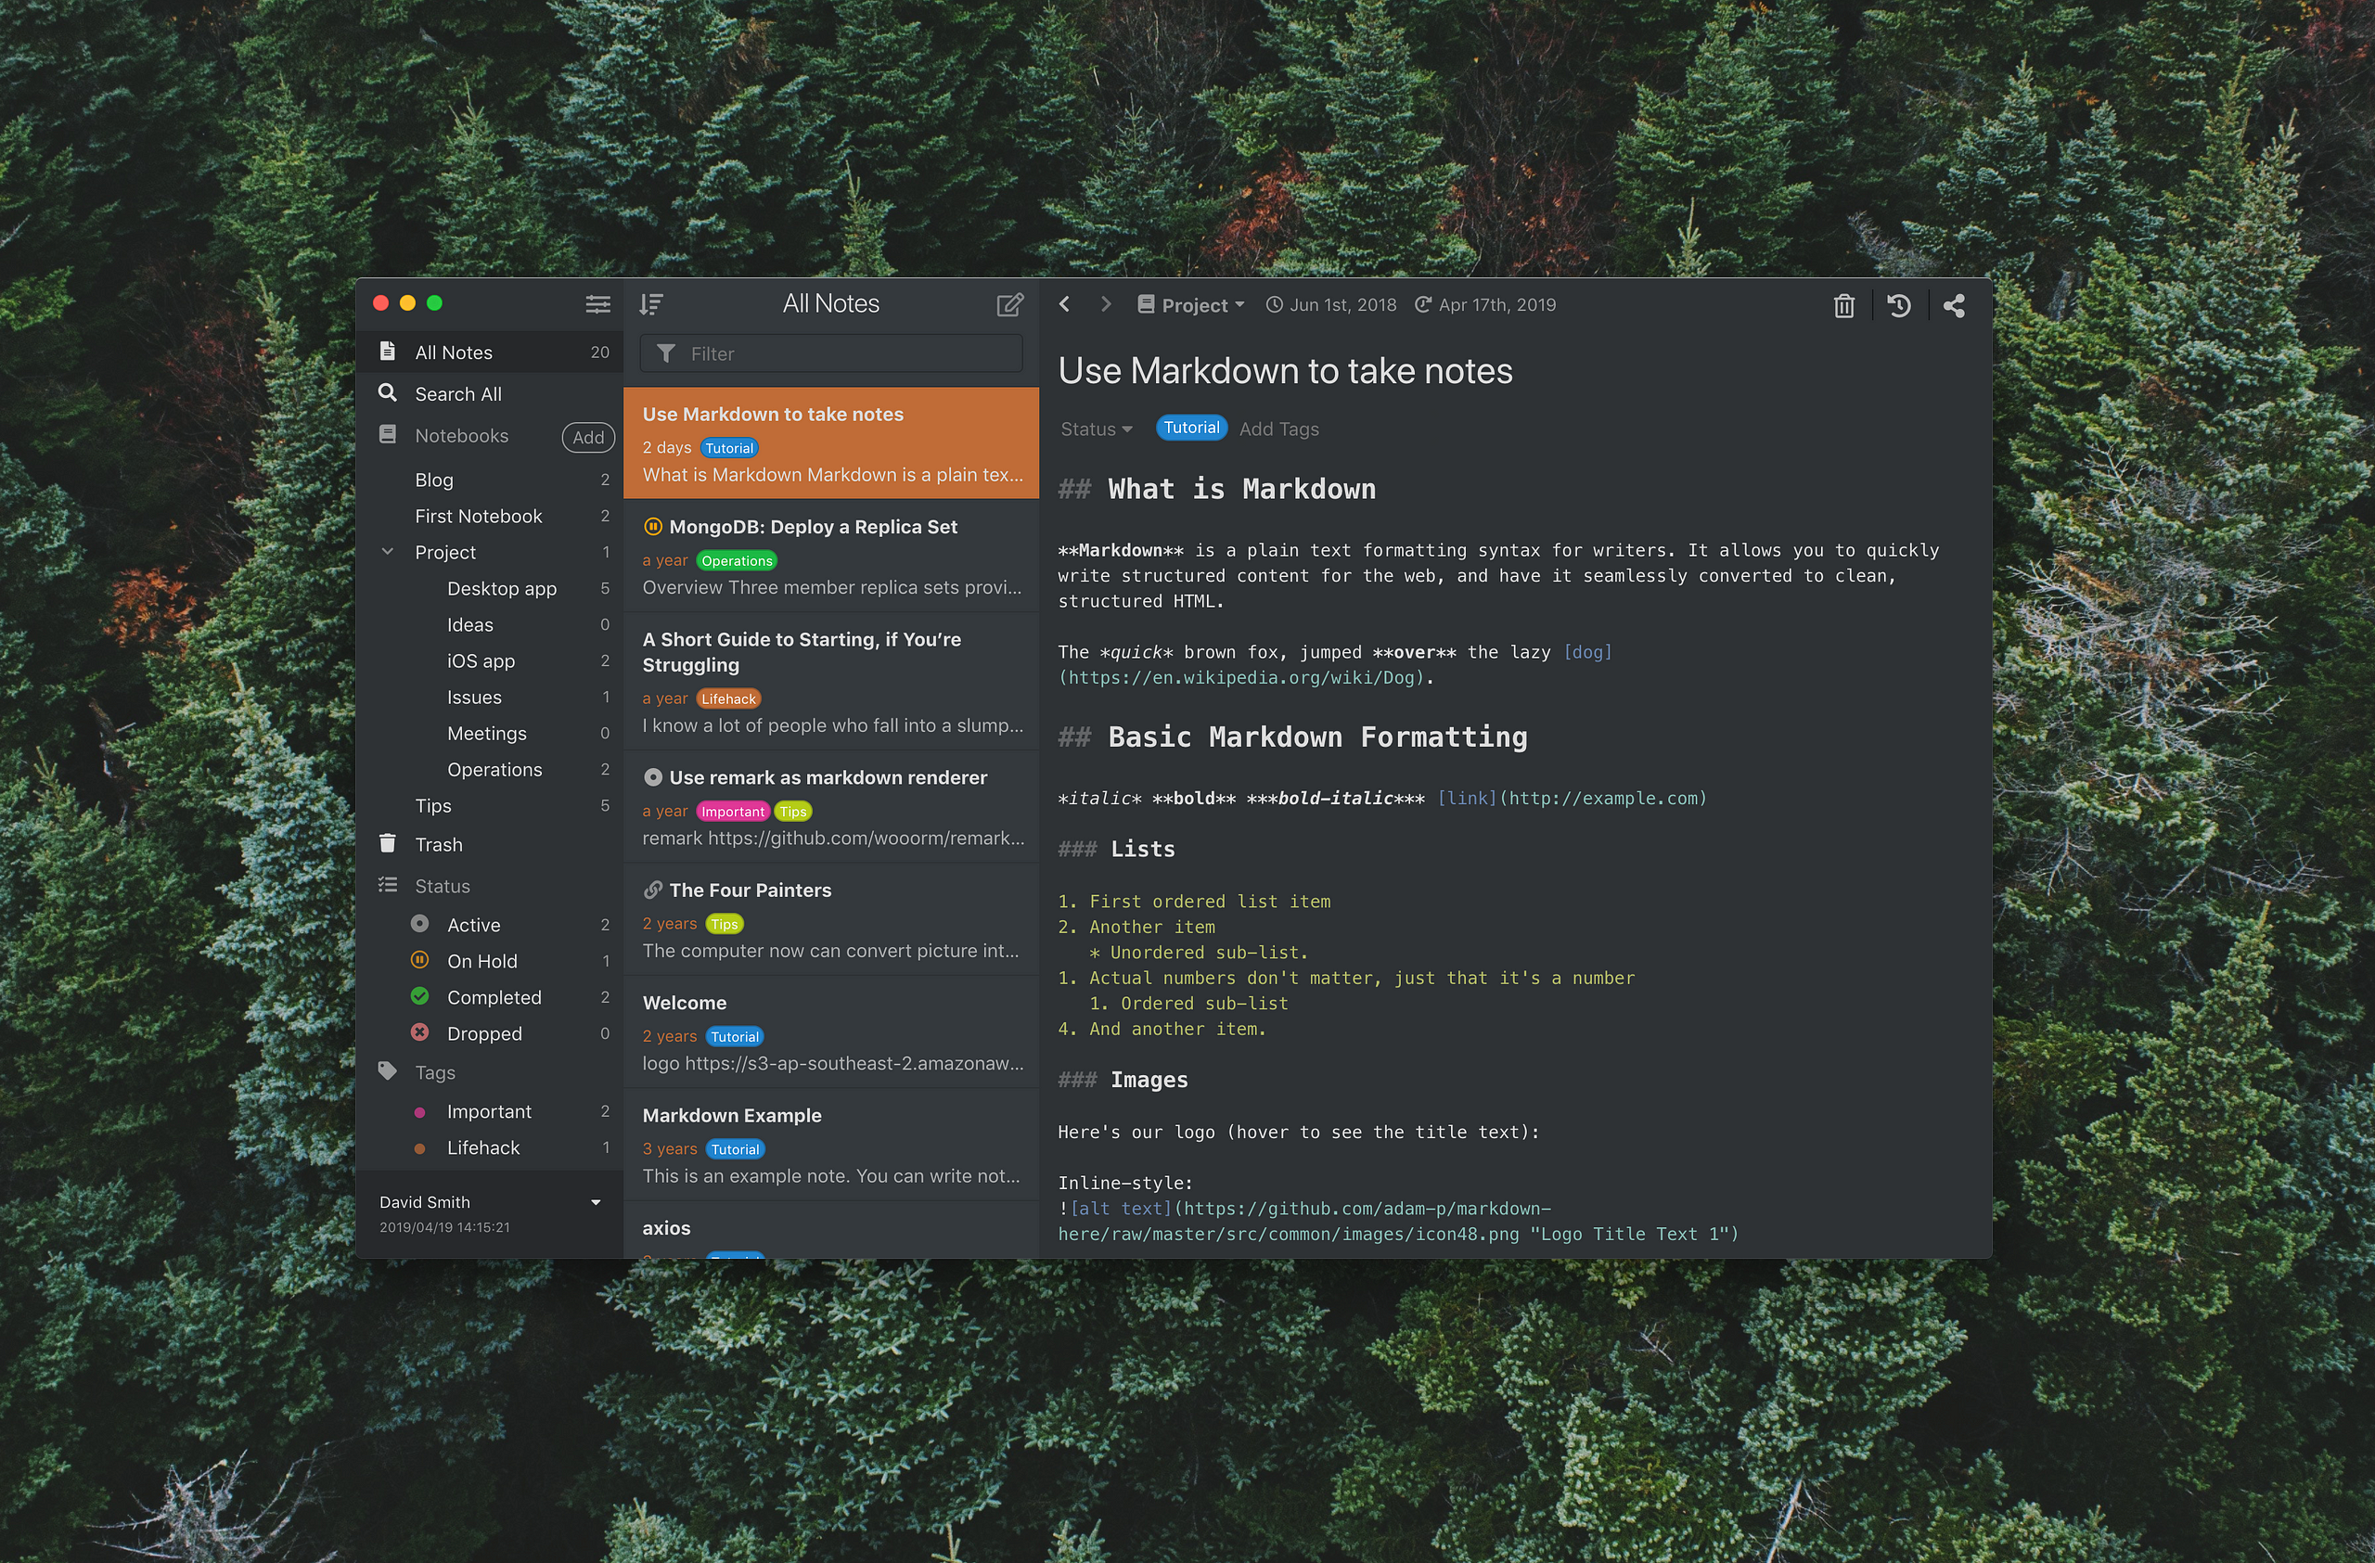Select the Tips notebook section

(x=432, y=804)
